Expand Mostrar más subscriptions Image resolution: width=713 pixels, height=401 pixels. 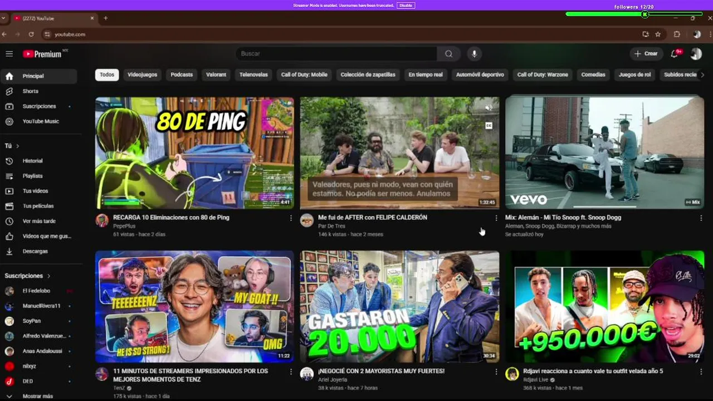[37, 396]
